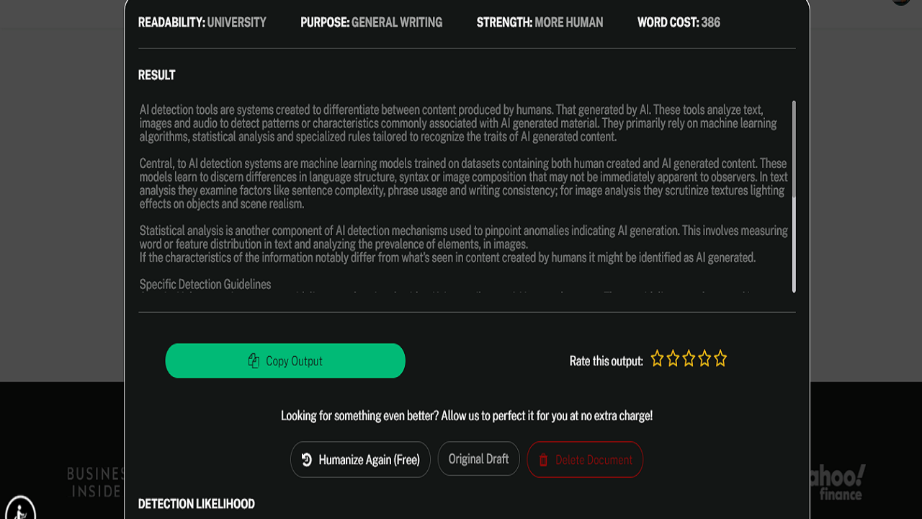Choose the fourth rating star
This screenshot has height=519, width=922.
(x=704, y=359)
